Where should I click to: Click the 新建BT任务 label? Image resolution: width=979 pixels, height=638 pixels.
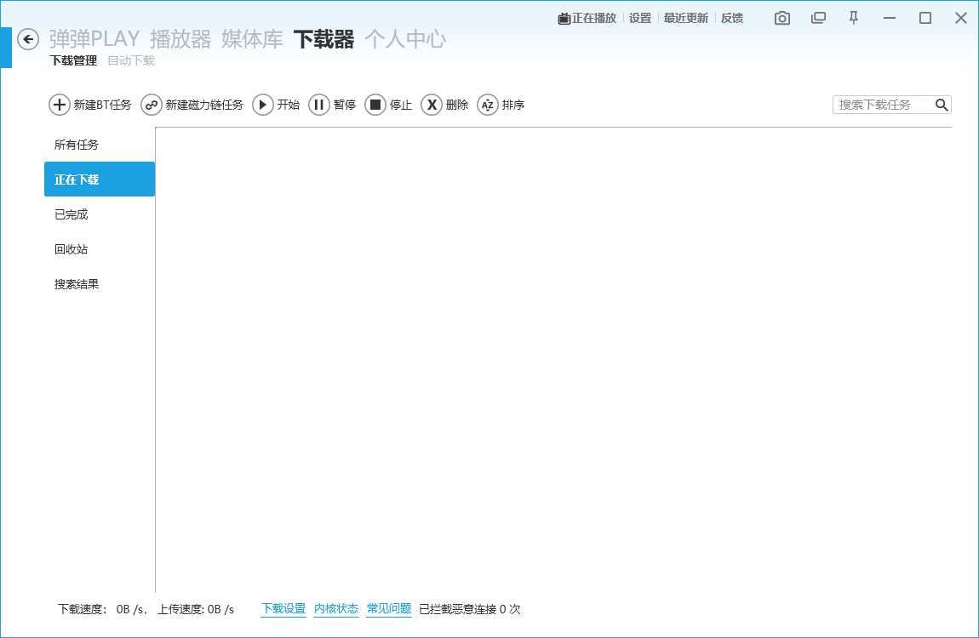click(102, 105)
